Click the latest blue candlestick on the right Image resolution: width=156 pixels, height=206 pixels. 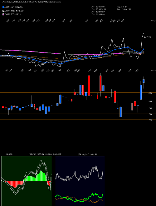point(144,81)
